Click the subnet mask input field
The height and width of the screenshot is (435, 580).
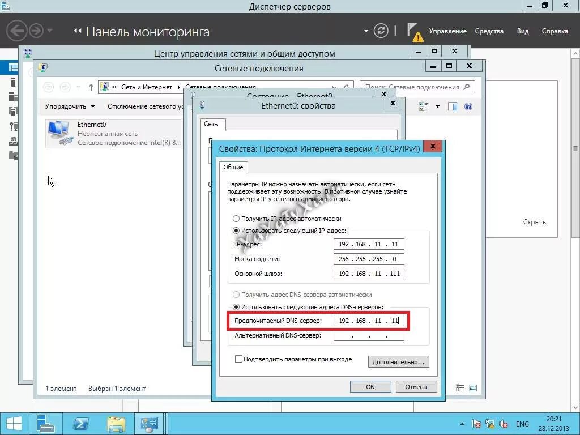coord(369,259)
